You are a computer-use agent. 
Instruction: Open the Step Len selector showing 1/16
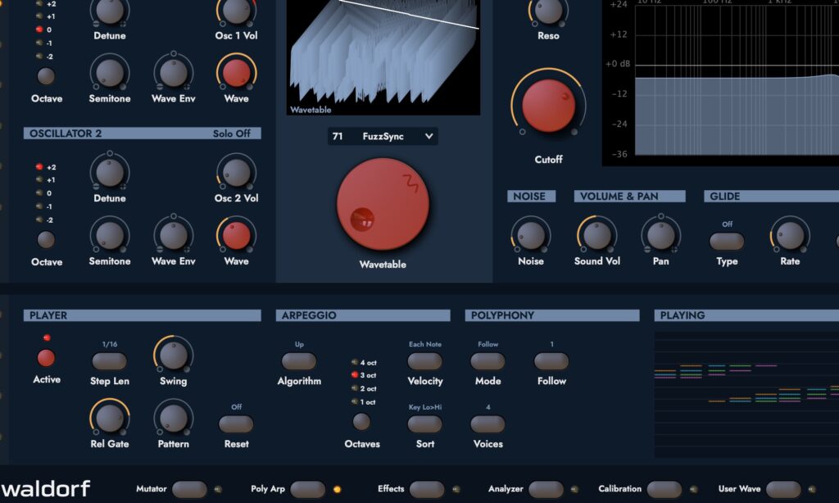[109, 361]
